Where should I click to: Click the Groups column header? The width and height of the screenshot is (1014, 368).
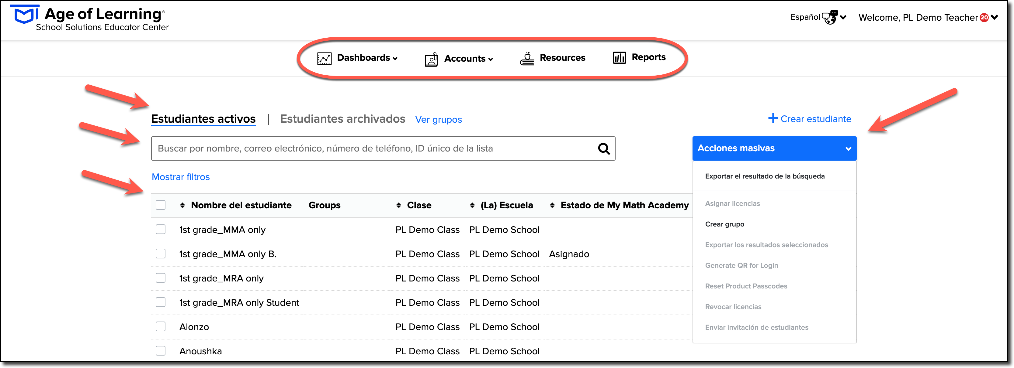[324, 205]
